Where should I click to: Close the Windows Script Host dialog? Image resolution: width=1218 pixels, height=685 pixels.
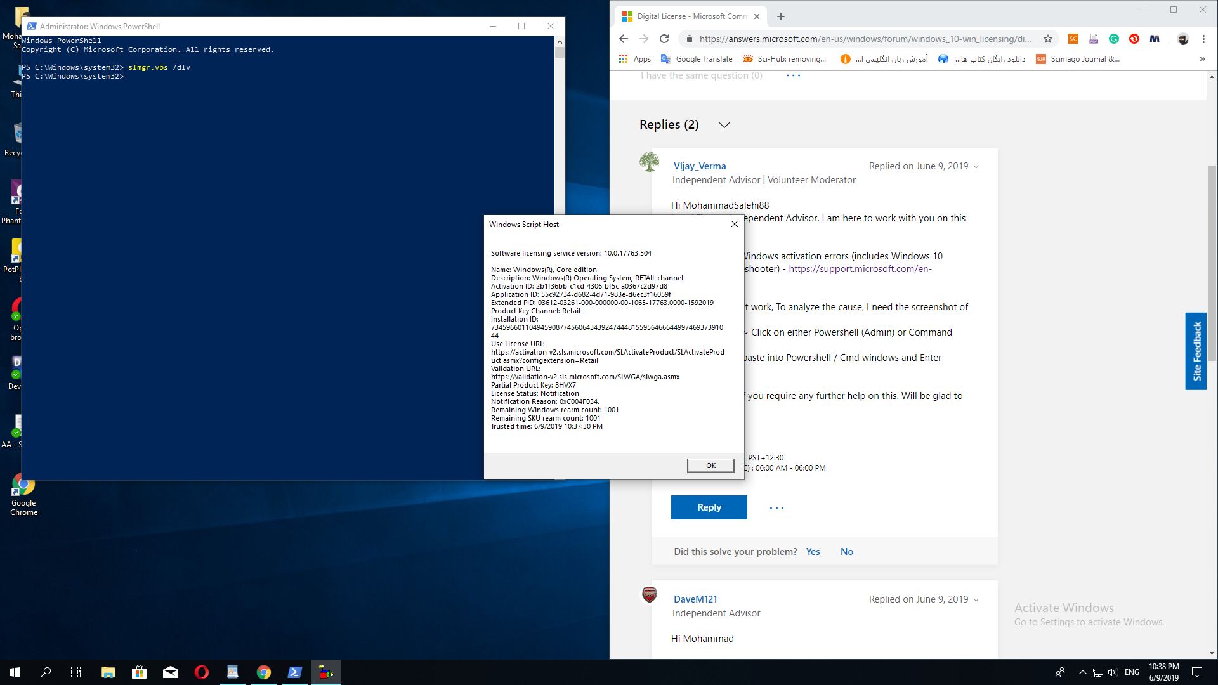tap(734, 224)
